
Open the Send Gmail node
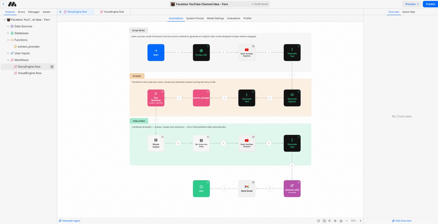(x=247, y=189)
